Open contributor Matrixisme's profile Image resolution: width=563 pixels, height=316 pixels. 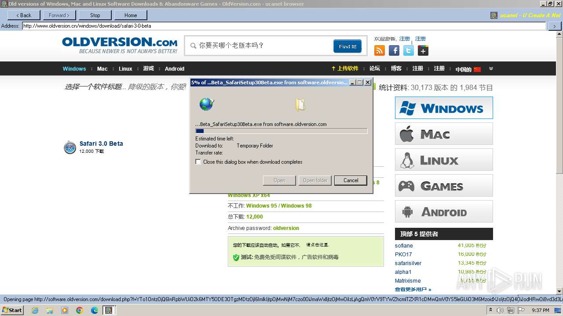pos(408,281)
